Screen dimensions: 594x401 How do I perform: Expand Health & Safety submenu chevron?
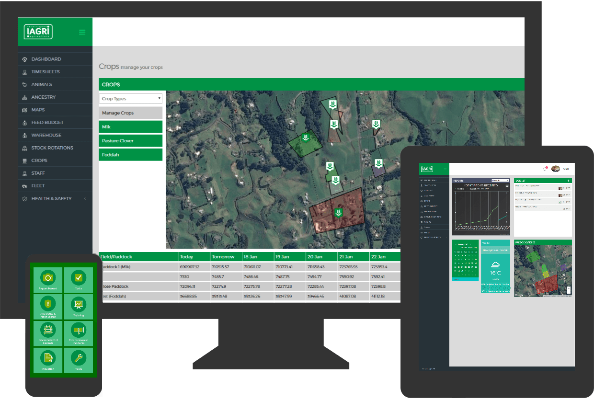tap(85, 198)
